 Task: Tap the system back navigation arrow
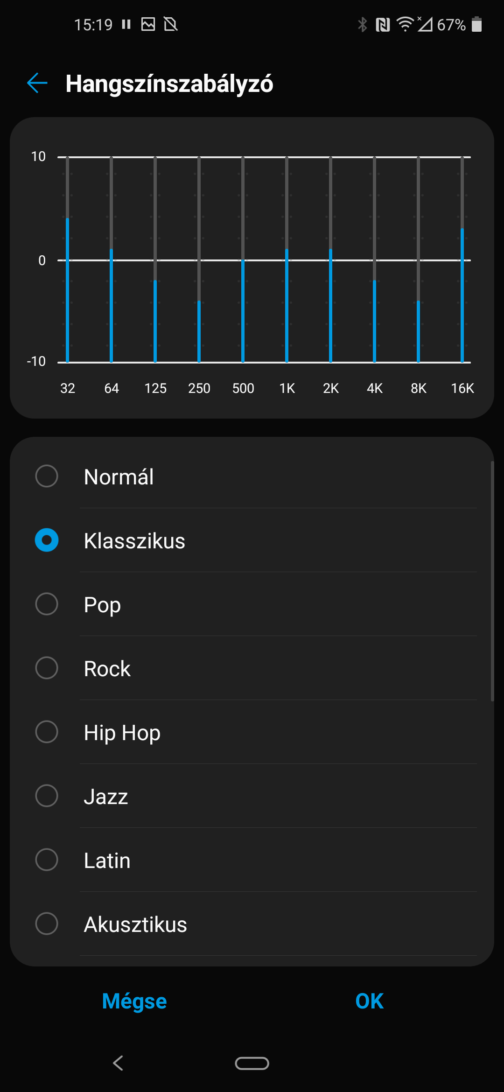118,1063
